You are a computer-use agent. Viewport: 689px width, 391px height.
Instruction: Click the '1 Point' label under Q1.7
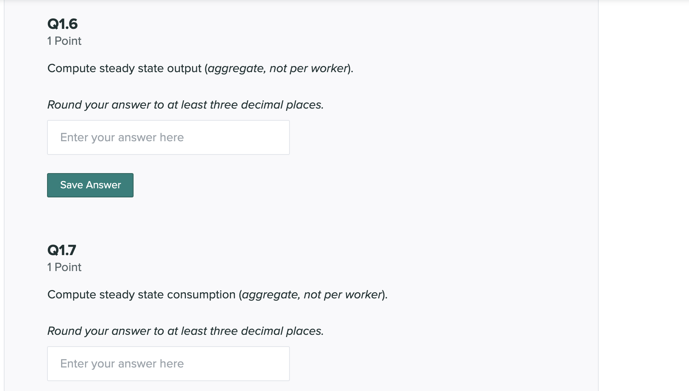64,267
